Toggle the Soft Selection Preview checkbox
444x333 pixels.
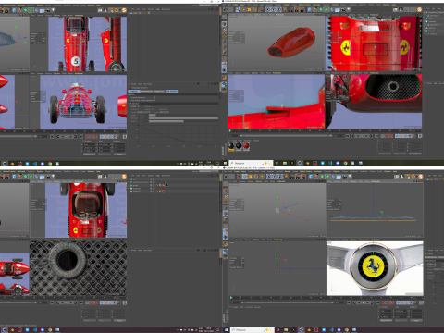[153, 106]
